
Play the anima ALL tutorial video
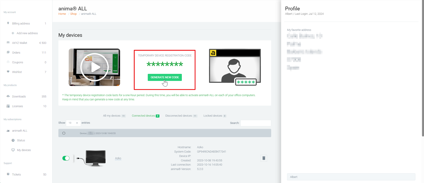[94, 67]
